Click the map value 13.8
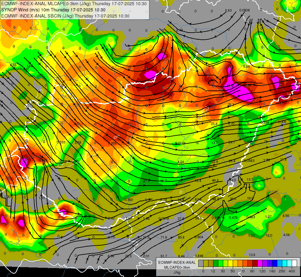Viewport: 301px width, 277px height. click(x=252, y=255)
